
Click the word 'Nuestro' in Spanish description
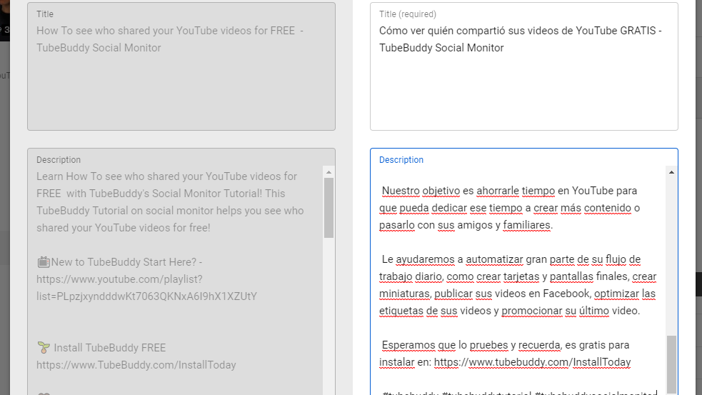coord(401,191)
